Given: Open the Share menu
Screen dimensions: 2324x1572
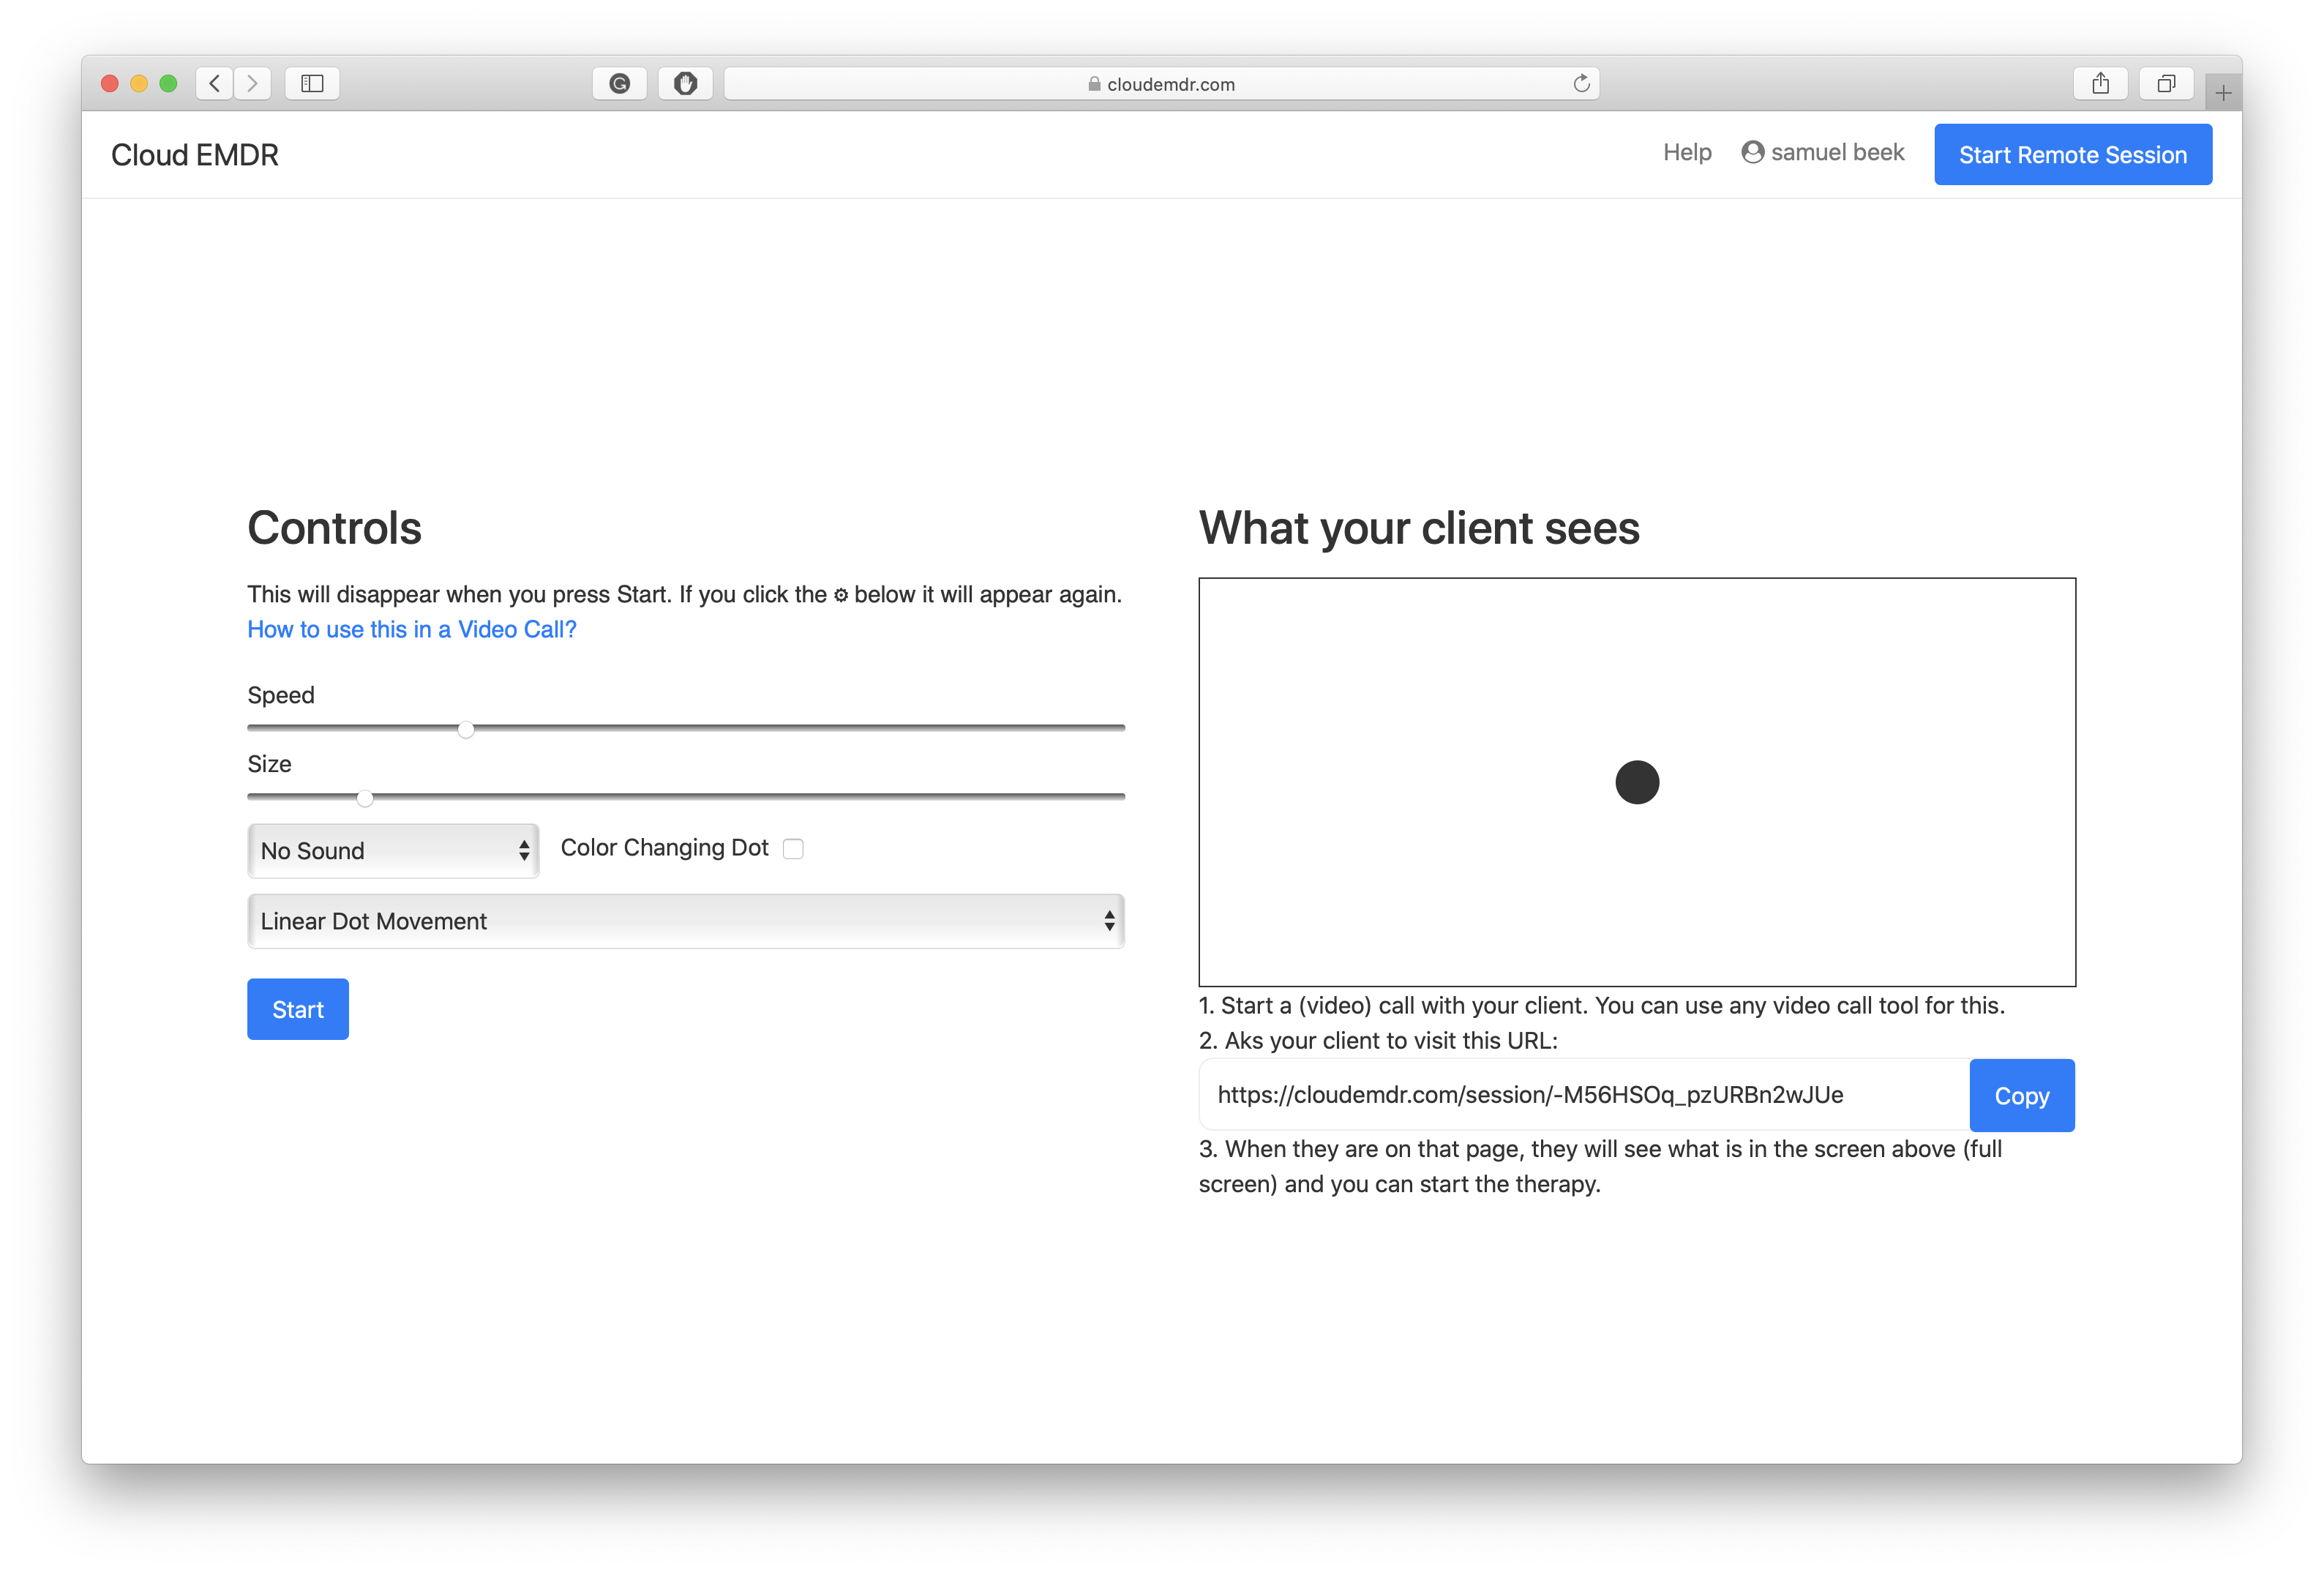Looking at the screenshot, I should [2100, 83].
